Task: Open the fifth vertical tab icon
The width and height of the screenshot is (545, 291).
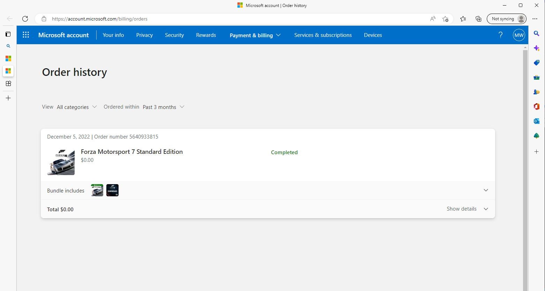Action: 8,84
